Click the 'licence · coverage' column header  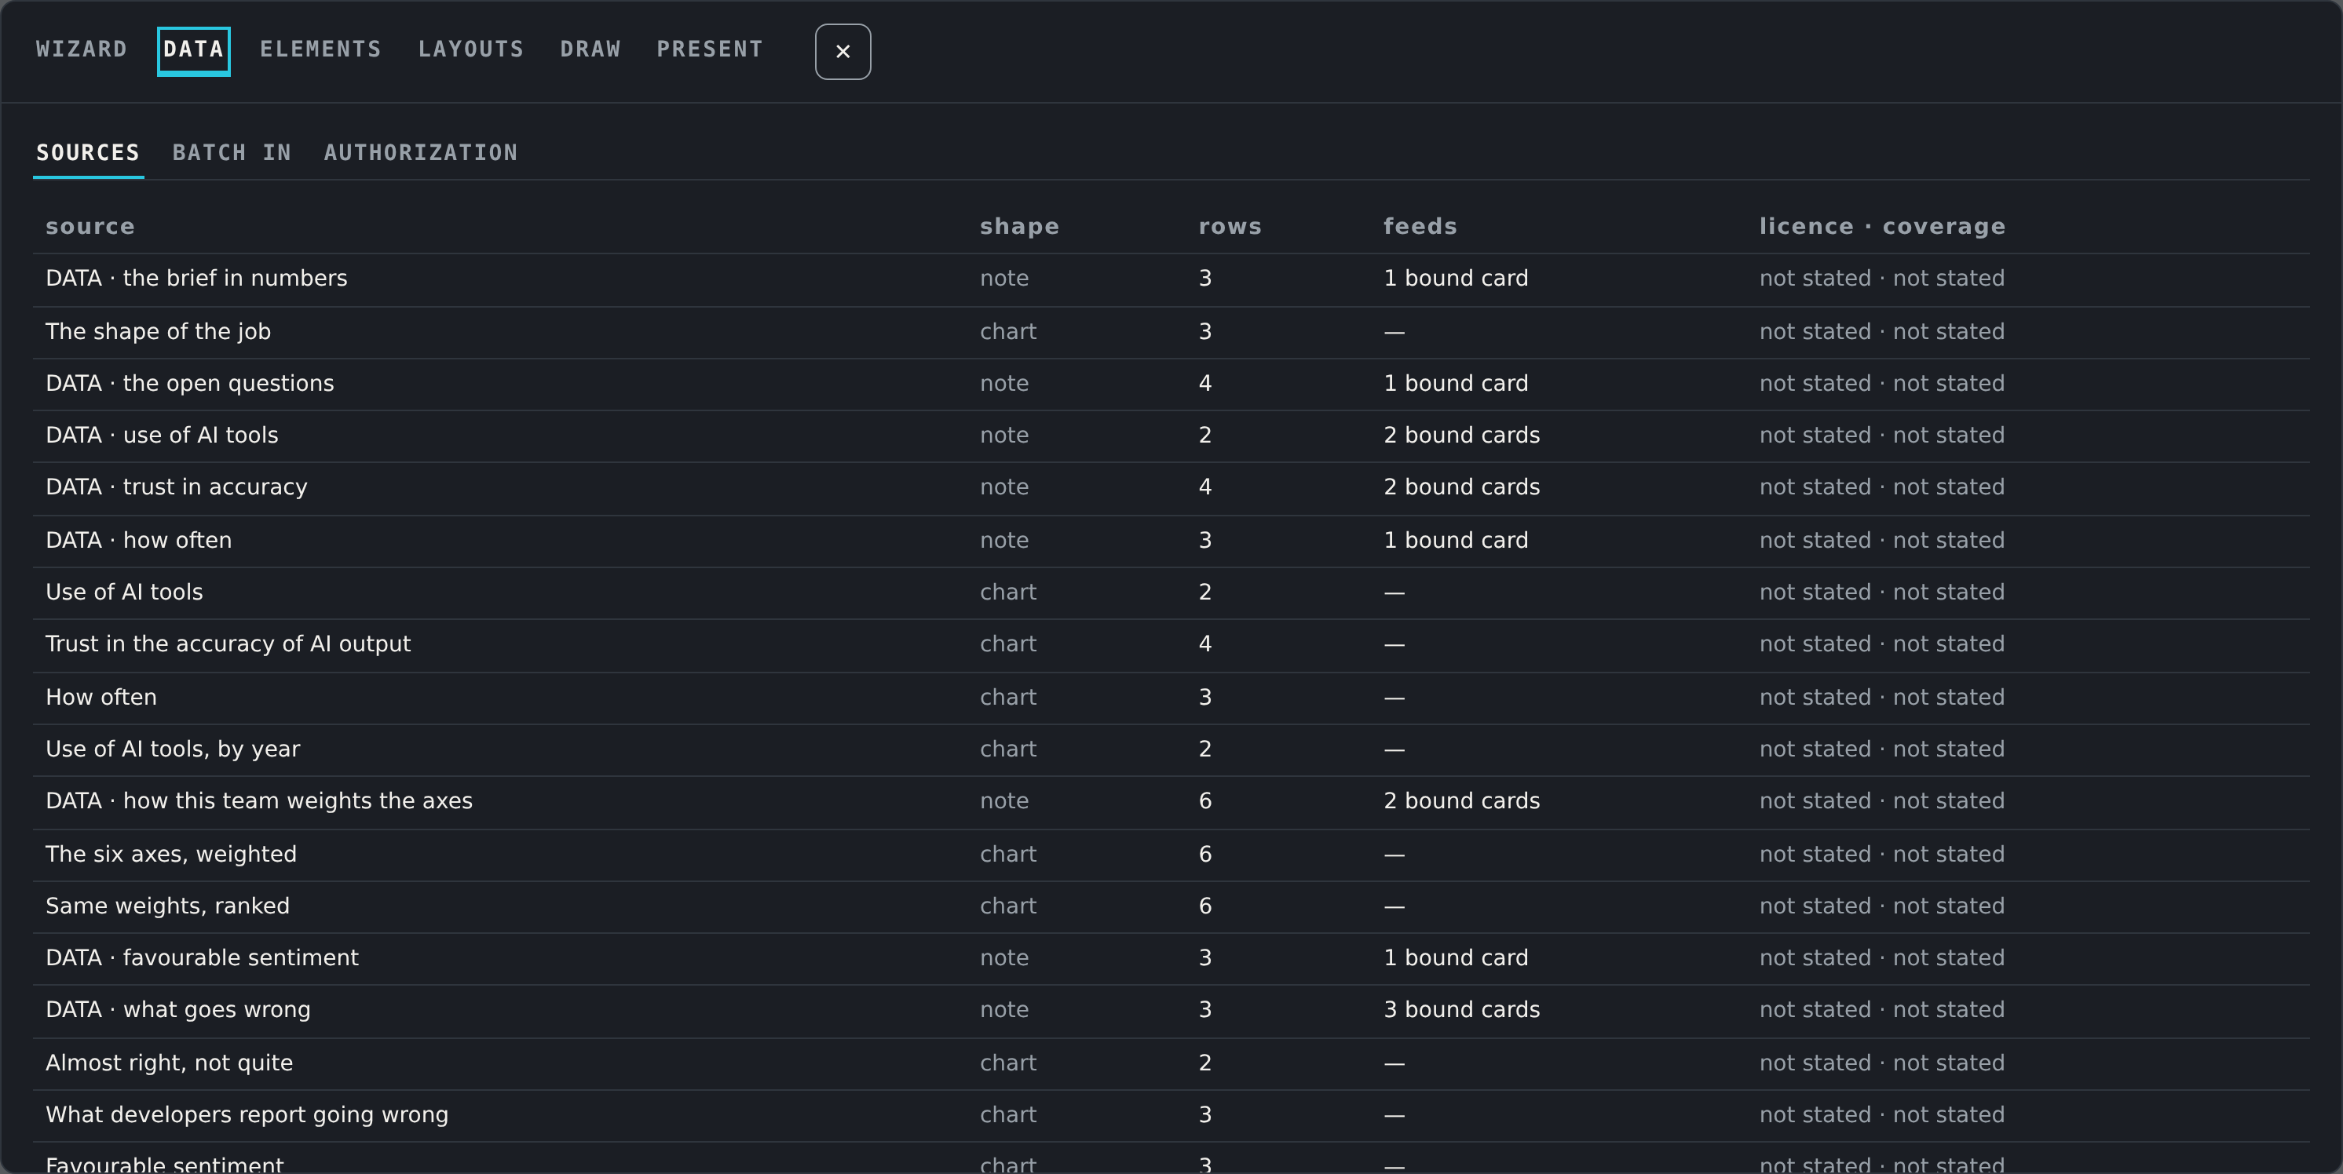tap(1882, 227)
